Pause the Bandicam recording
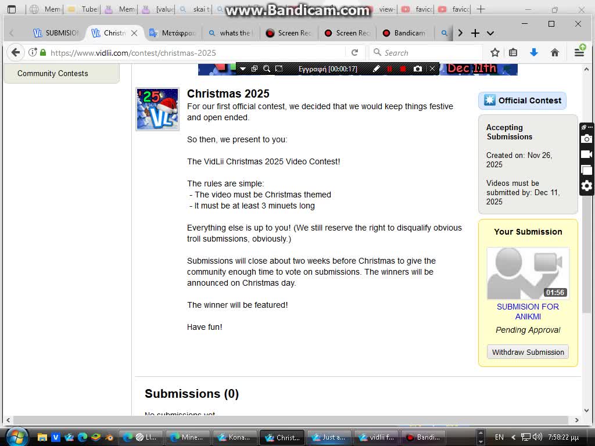Image resolution: width=595 pixels, height=446 pixels. click(389, 69)
